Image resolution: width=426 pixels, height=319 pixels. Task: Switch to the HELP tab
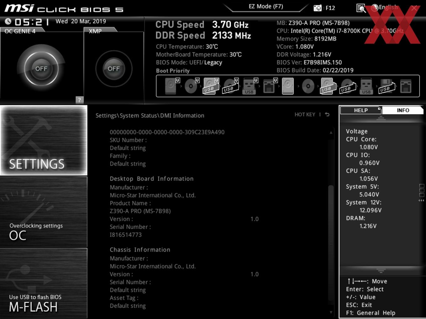[361, 110]
